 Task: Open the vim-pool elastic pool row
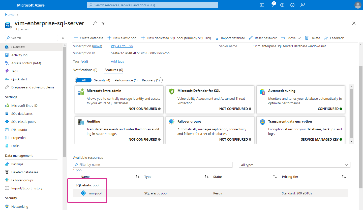coord(210,193)
